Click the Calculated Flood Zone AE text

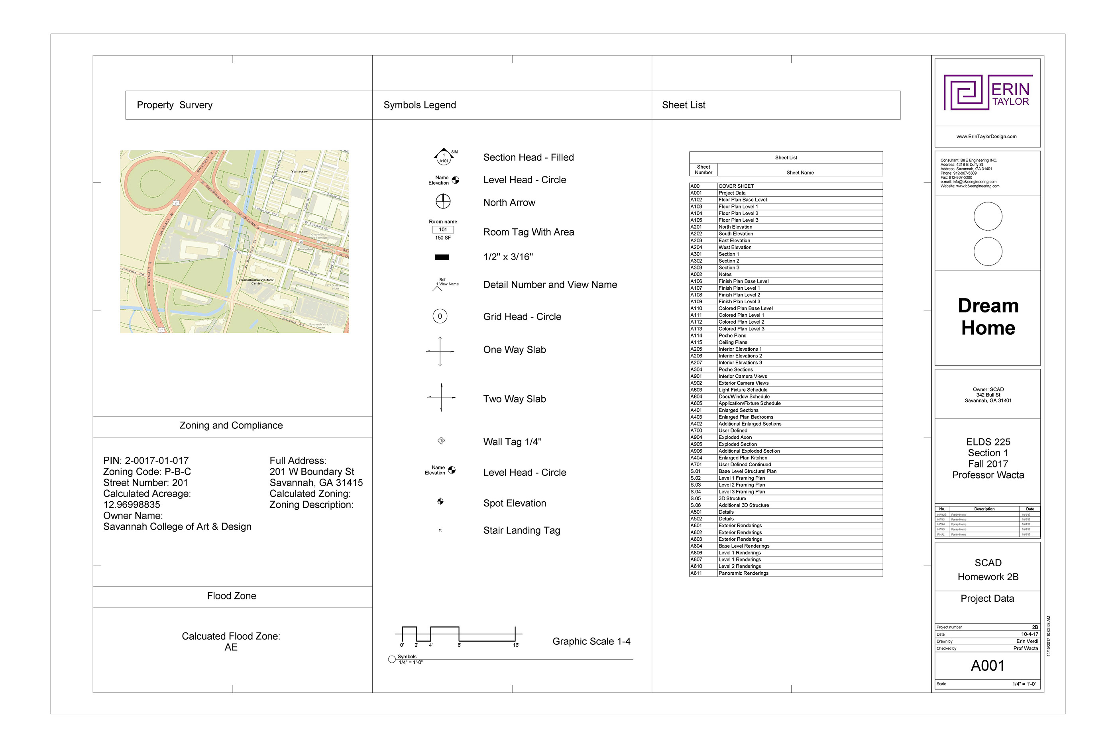pyautogui.click(x=232, y=642)
